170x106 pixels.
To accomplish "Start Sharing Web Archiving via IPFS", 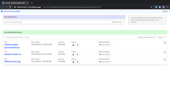I will pyautogui.click(x=105, y=62).
